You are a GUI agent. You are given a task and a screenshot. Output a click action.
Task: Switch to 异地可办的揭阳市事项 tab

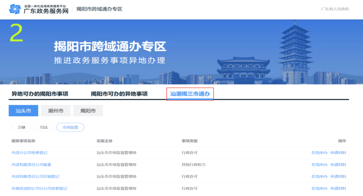click(40, 94)
